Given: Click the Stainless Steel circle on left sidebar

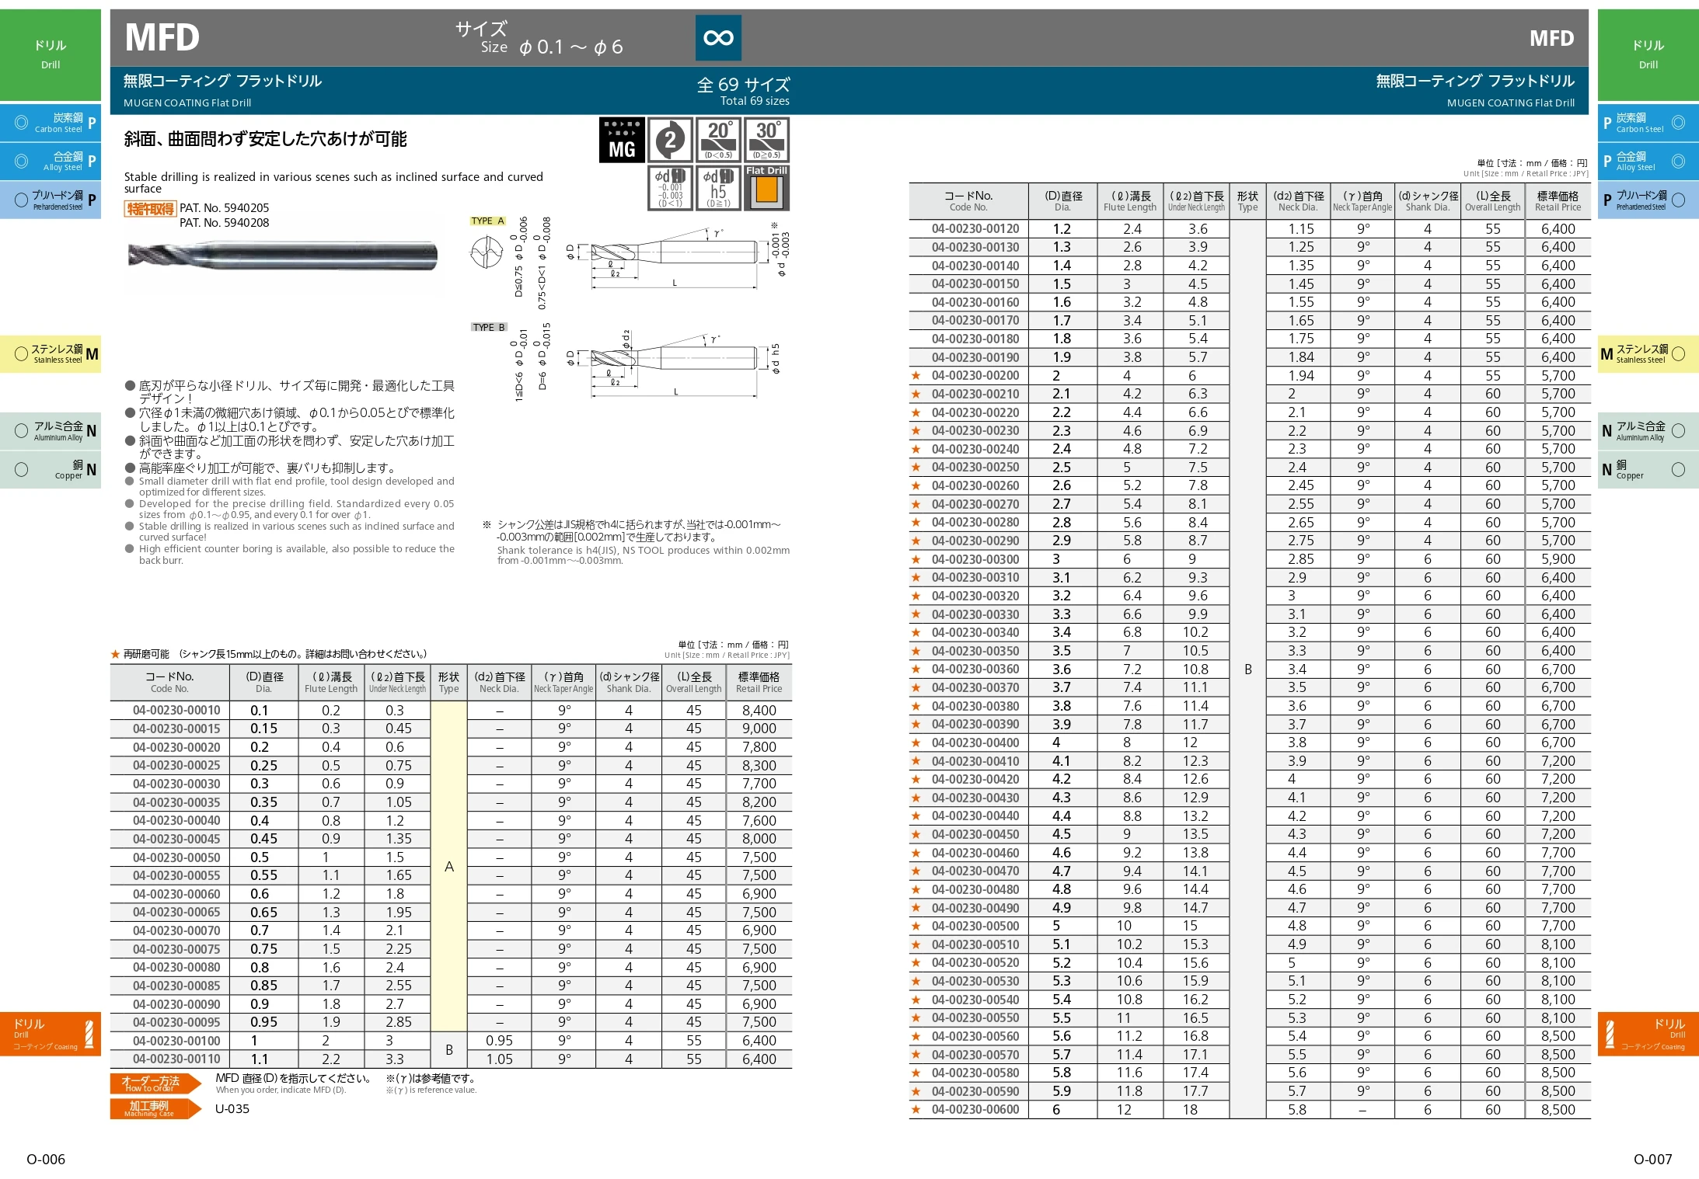Looking at the screenshot, I should coord(22,354).
